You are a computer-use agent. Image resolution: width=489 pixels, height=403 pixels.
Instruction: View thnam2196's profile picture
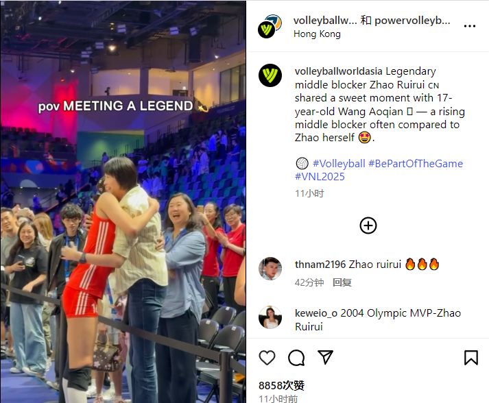click(270, 269)
